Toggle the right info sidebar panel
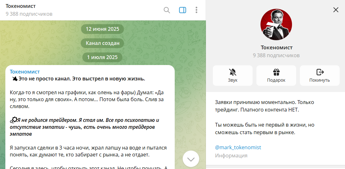The image size is (345, 169). 183,10
